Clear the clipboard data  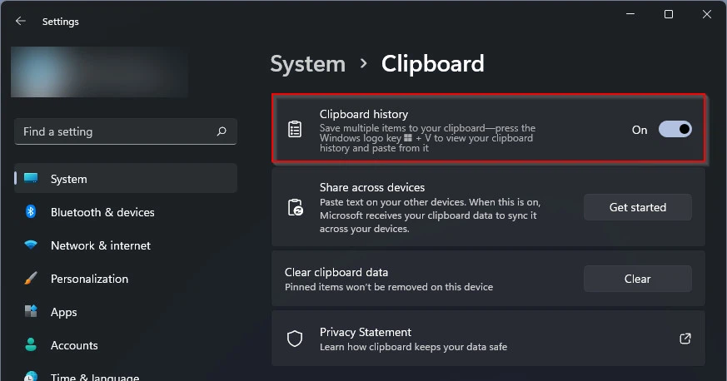[637, 279]
